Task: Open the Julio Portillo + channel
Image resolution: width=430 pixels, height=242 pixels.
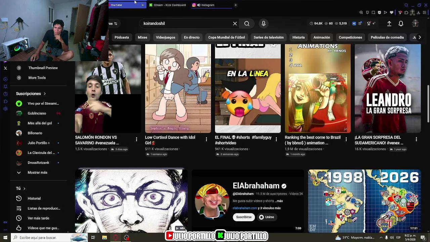Action: pos(39,143)
